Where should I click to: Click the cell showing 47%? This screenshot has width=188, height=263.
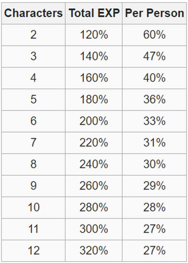click(154, 57)
